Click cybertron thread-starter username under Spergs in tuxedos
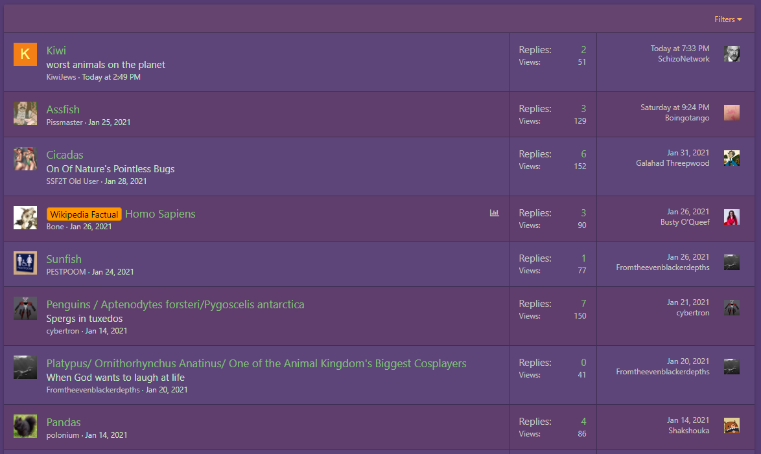Viewport: 761px width, 454px height. 63,331
